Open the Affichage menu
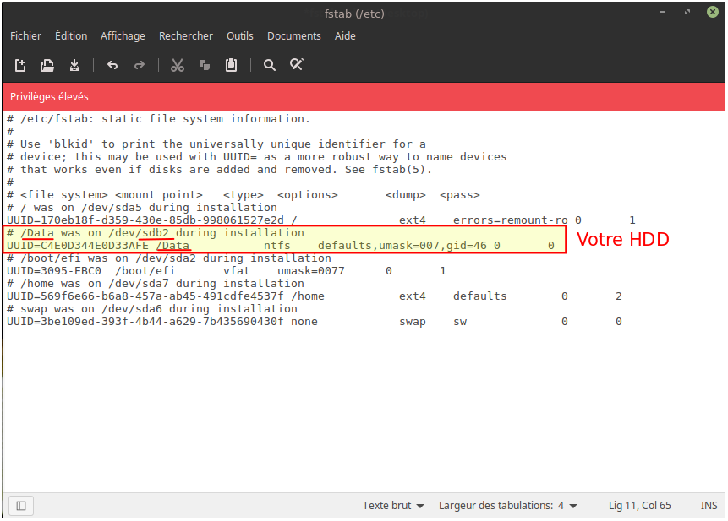 pos(123,36)
